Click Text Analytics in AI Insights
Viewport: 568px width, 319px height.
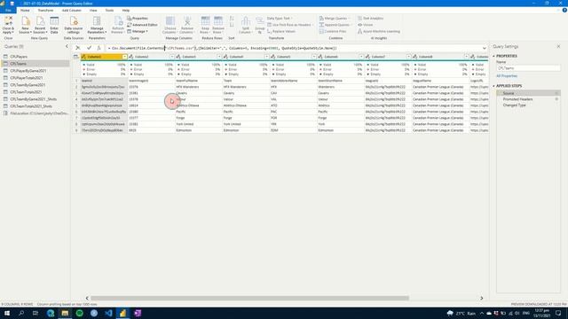(x=371, y=18)
